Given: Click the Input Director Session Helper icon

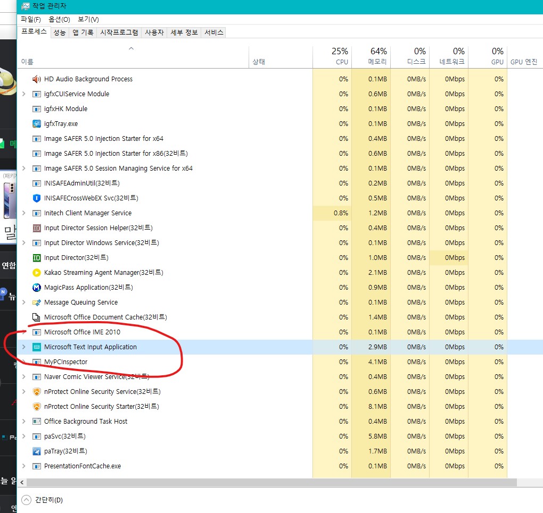Looking at the screenshot, I should point(36,228).
